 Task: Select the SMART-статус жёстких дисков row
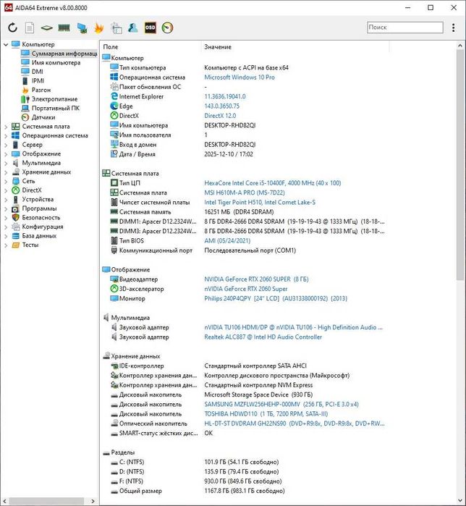click(245, 433)
